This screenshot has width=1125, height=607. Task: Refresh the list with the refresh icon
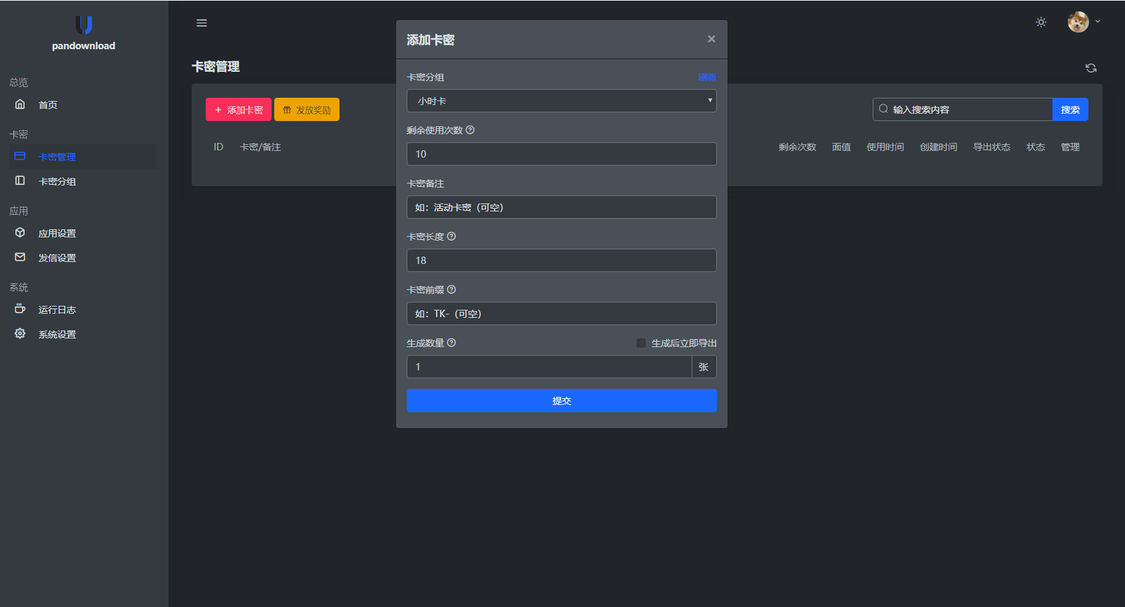point(1091,68)
